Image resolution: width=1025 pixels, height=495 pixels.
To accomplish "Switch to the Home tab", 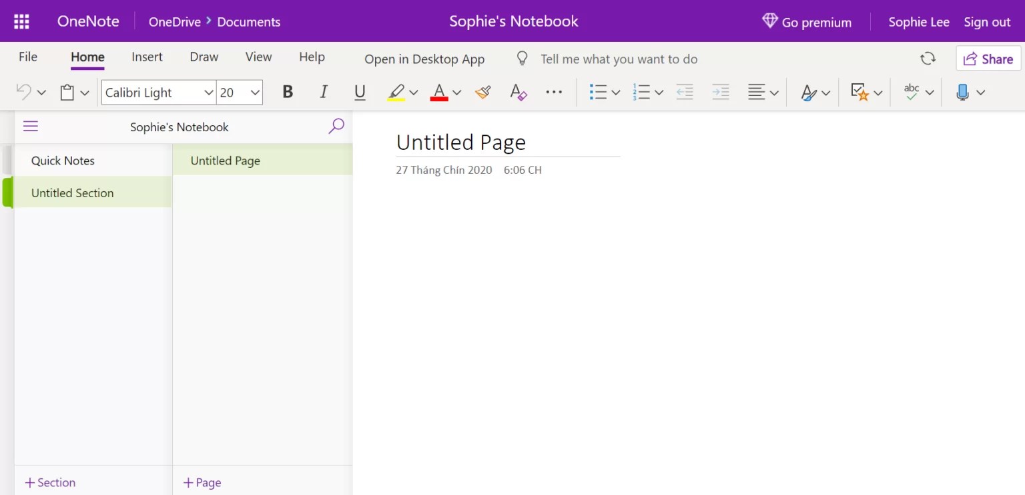I will tap(87, 57).
